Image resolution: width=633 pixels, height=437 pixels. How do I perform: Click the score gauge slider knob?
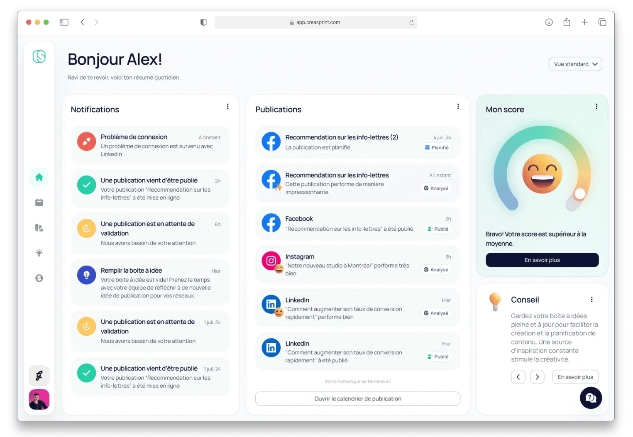pos(579,194)
